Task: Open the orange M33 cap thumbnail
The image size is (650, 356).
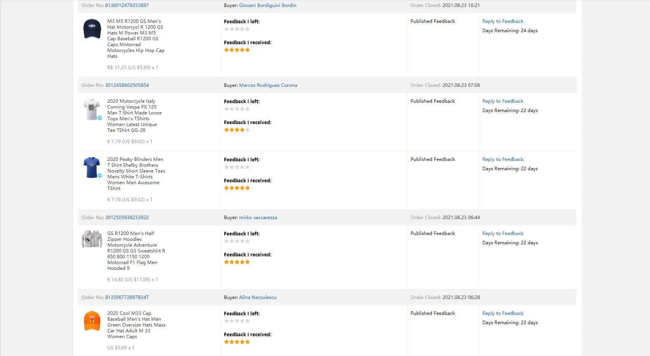Action: coord(92,321)
